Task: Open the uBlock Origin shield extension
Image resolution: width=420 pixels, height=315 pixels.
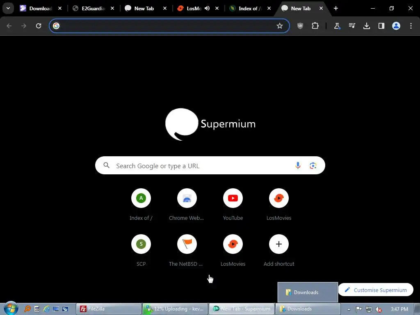Action: 300,26
